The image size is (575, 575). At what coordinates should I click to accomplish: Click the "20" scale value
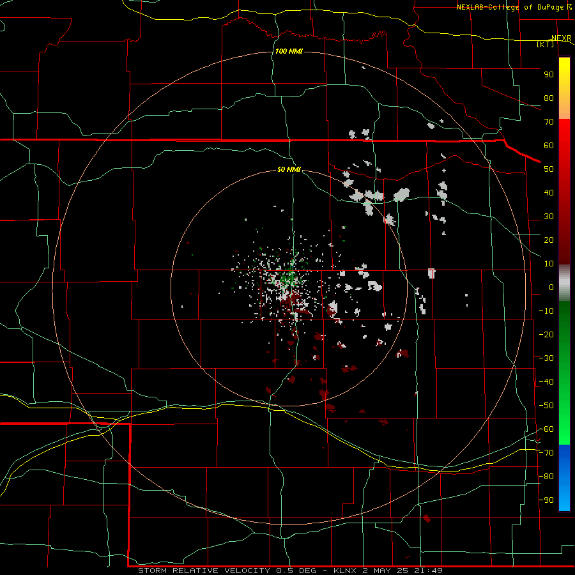click(549, 240)
